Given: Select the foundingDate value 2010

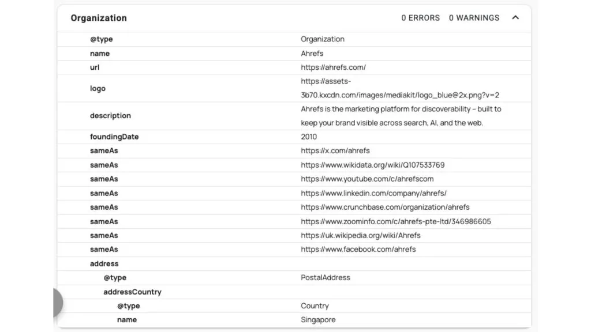Looking at the screenshot, I should [309, 137].
